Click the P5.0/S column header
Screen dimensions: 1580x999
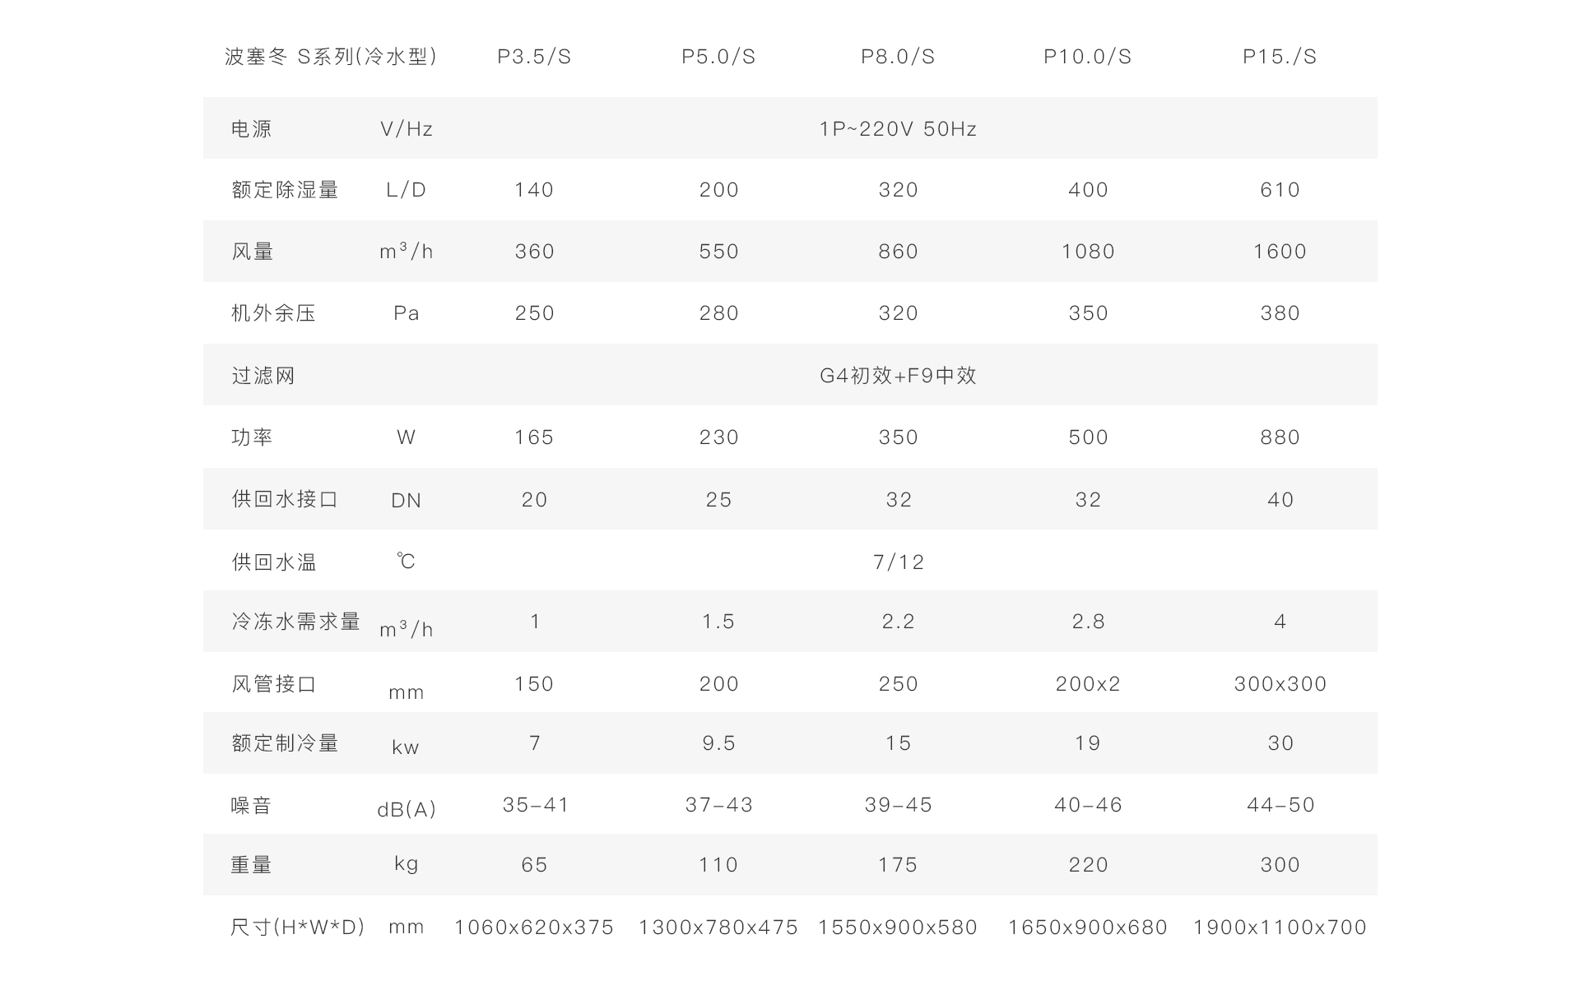pos(718,57)
